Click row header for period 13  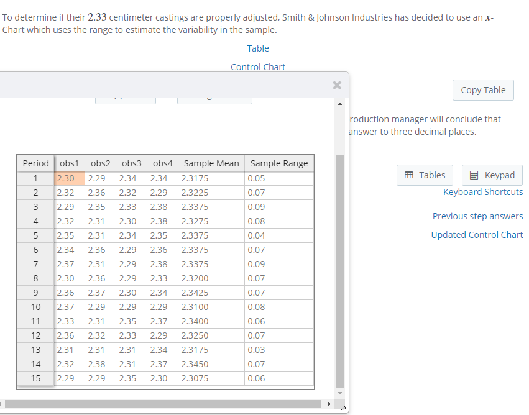coord(35,350)
